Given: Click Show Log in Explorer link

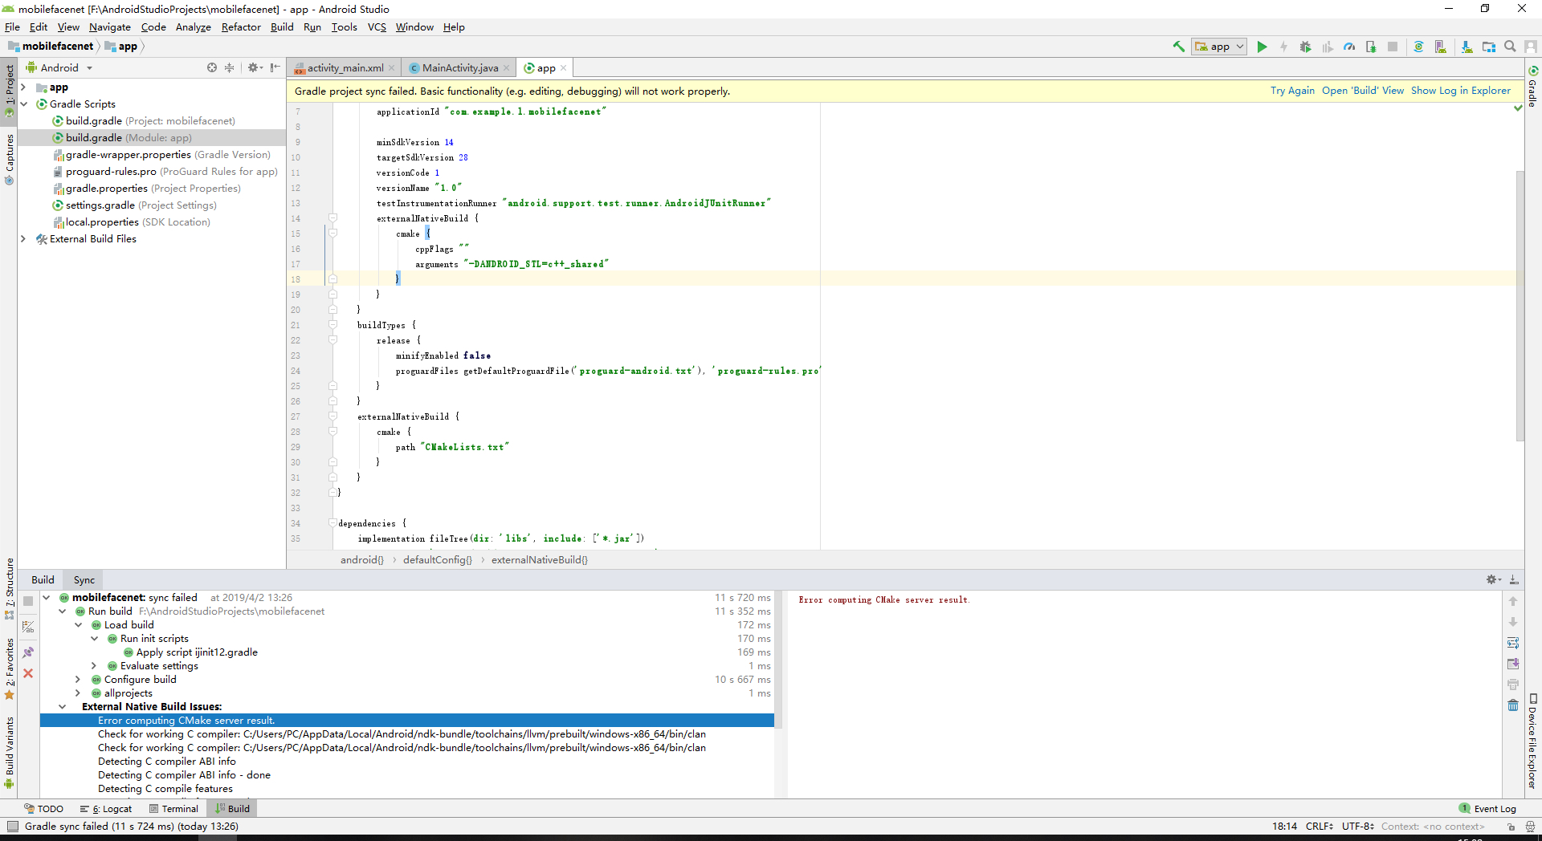Looking at the screenshot, I should pyautogui.click(x=1460, y=91).
